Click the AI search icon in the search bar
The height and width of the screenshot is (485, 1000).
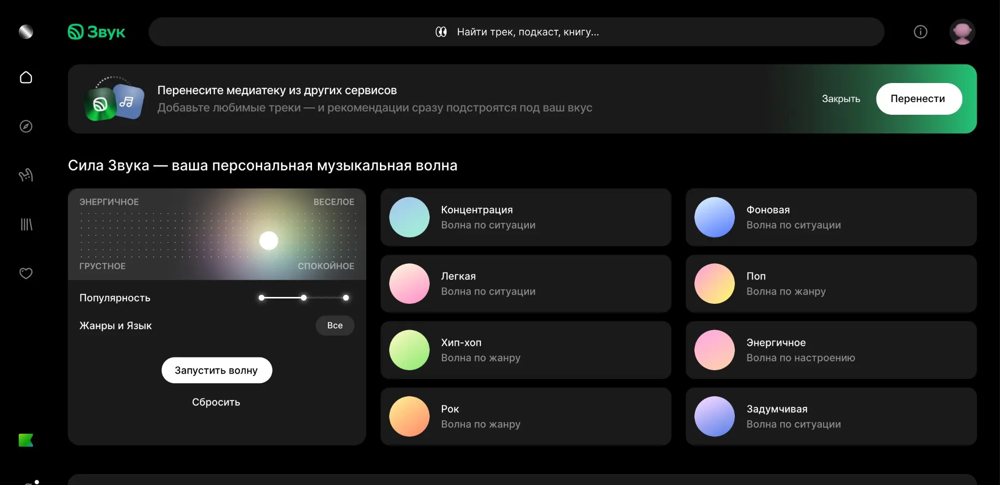[x=441, y=32]
